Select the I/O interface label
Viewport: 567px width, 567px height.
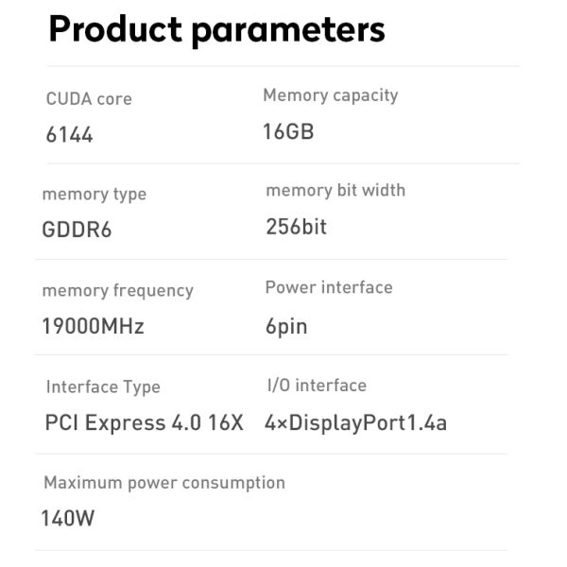pyautogui.click(x=316, y=386)
